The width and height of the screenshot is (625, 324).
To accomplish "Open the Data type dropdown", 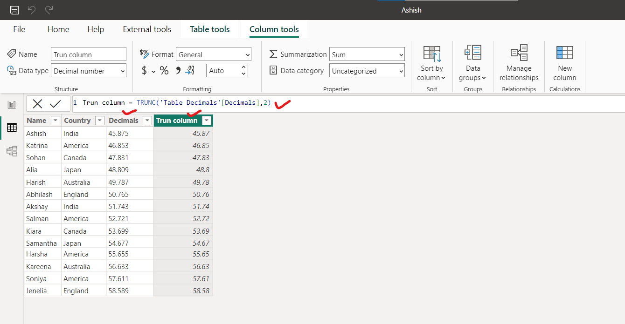I will coord(88,70).
